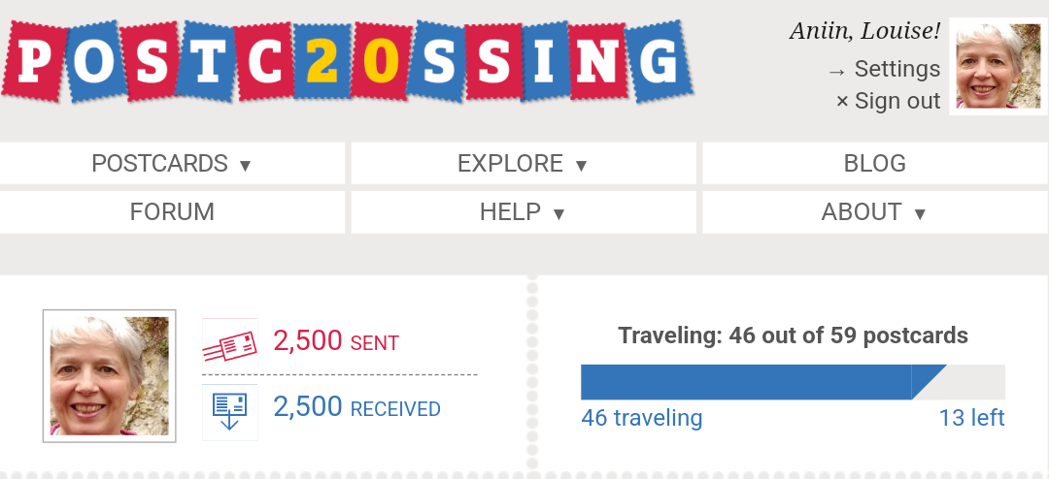Open the BLOG page
This screenshot has width=1049, height=479.
tap(875, 163)
